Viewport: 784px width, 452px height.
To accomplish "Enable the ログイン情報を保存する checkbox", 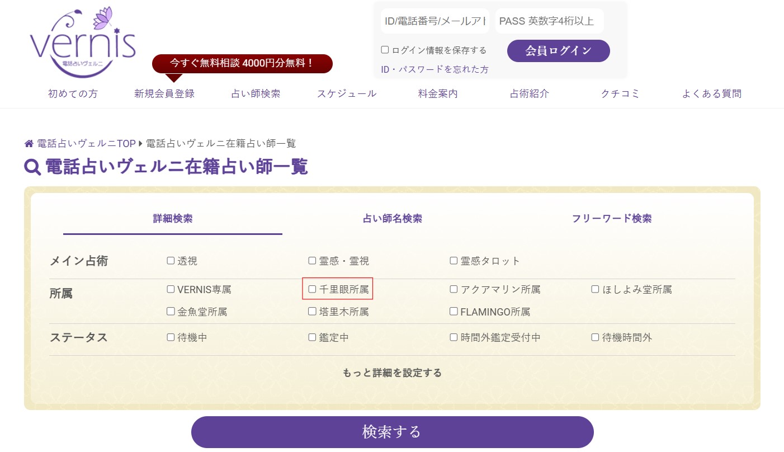I will [385, 49].
